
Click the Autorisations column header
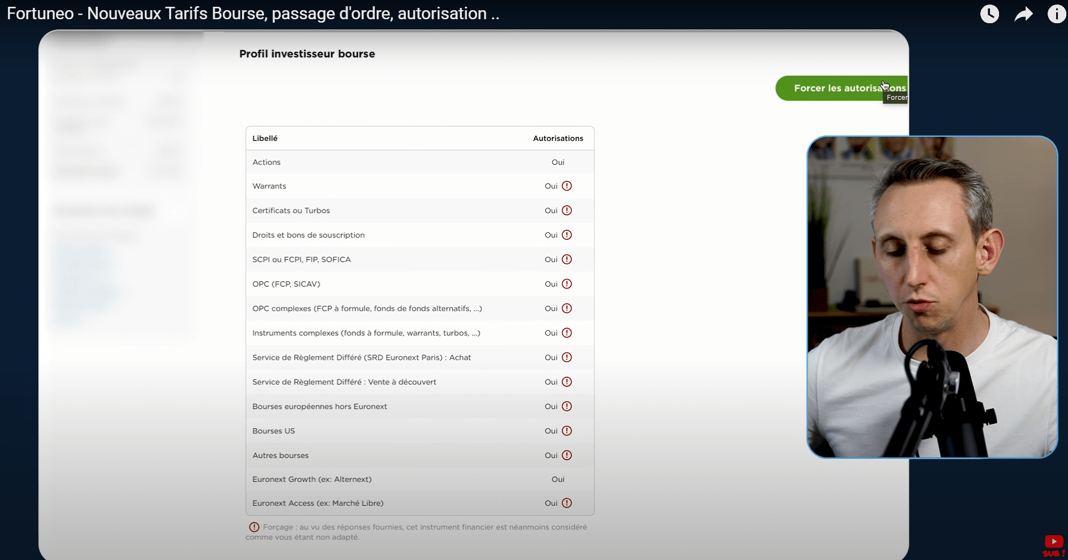click(557, 139)
